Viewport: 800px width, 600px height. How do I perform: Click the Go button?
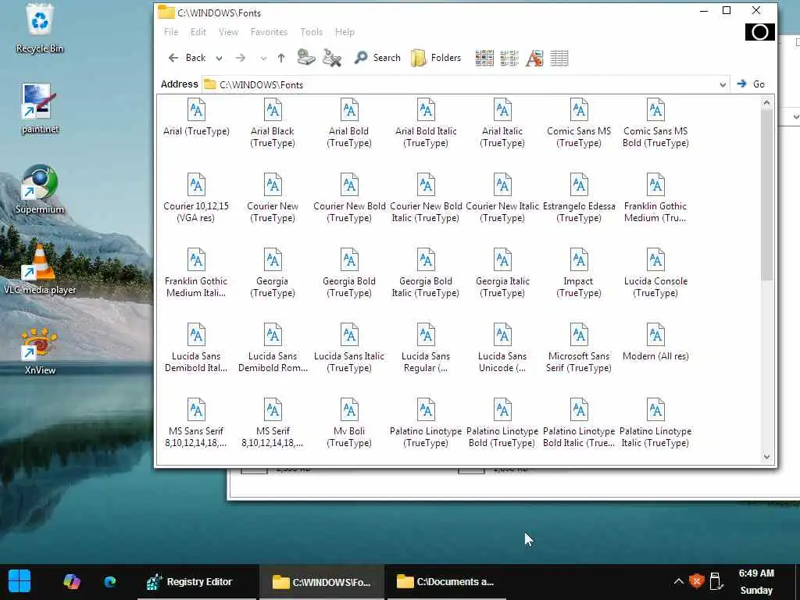pyautogui.click(x=751, y=84)
